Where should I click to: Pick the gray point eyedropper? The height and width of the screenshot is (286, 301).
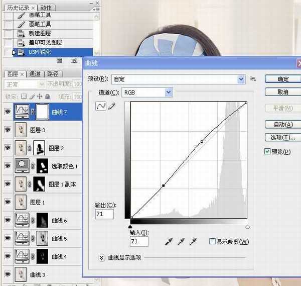(181, 242)
